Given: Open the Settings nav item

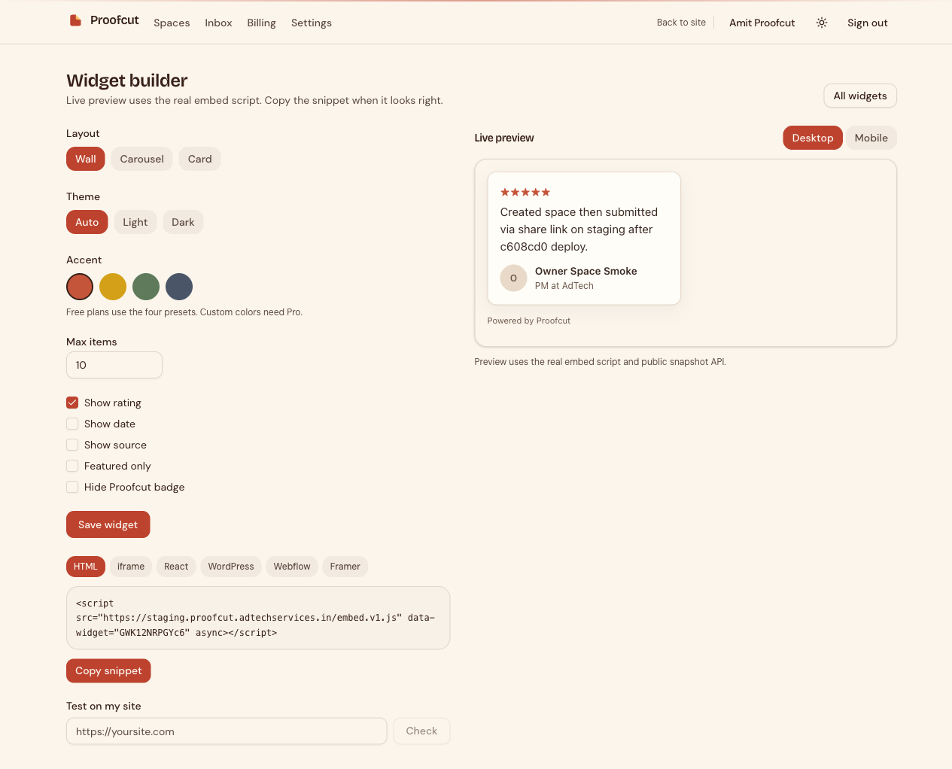Looking at the screenshot, I should [312, 23].
